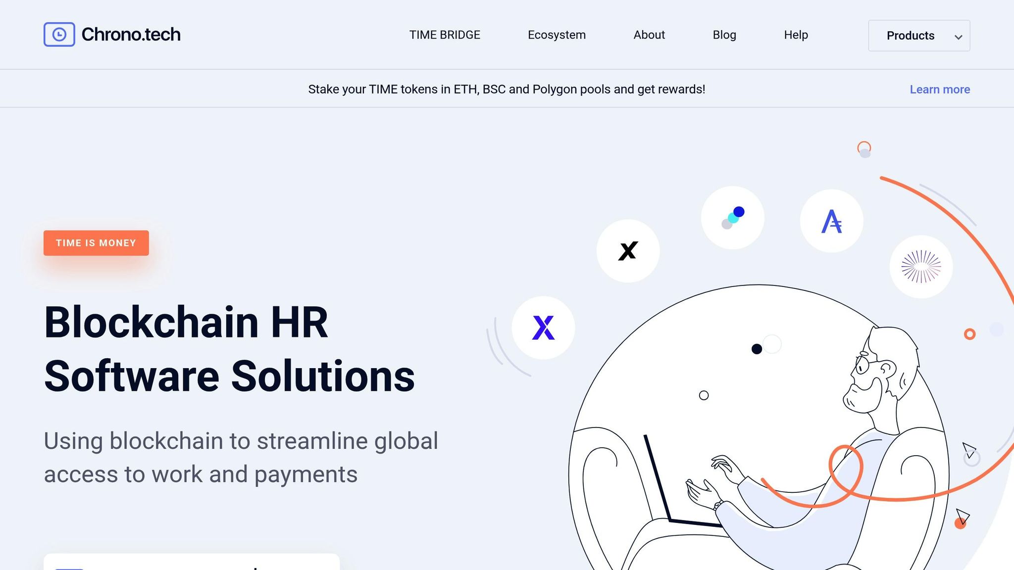Go to the Ecosystem menu item

point(557,35)
